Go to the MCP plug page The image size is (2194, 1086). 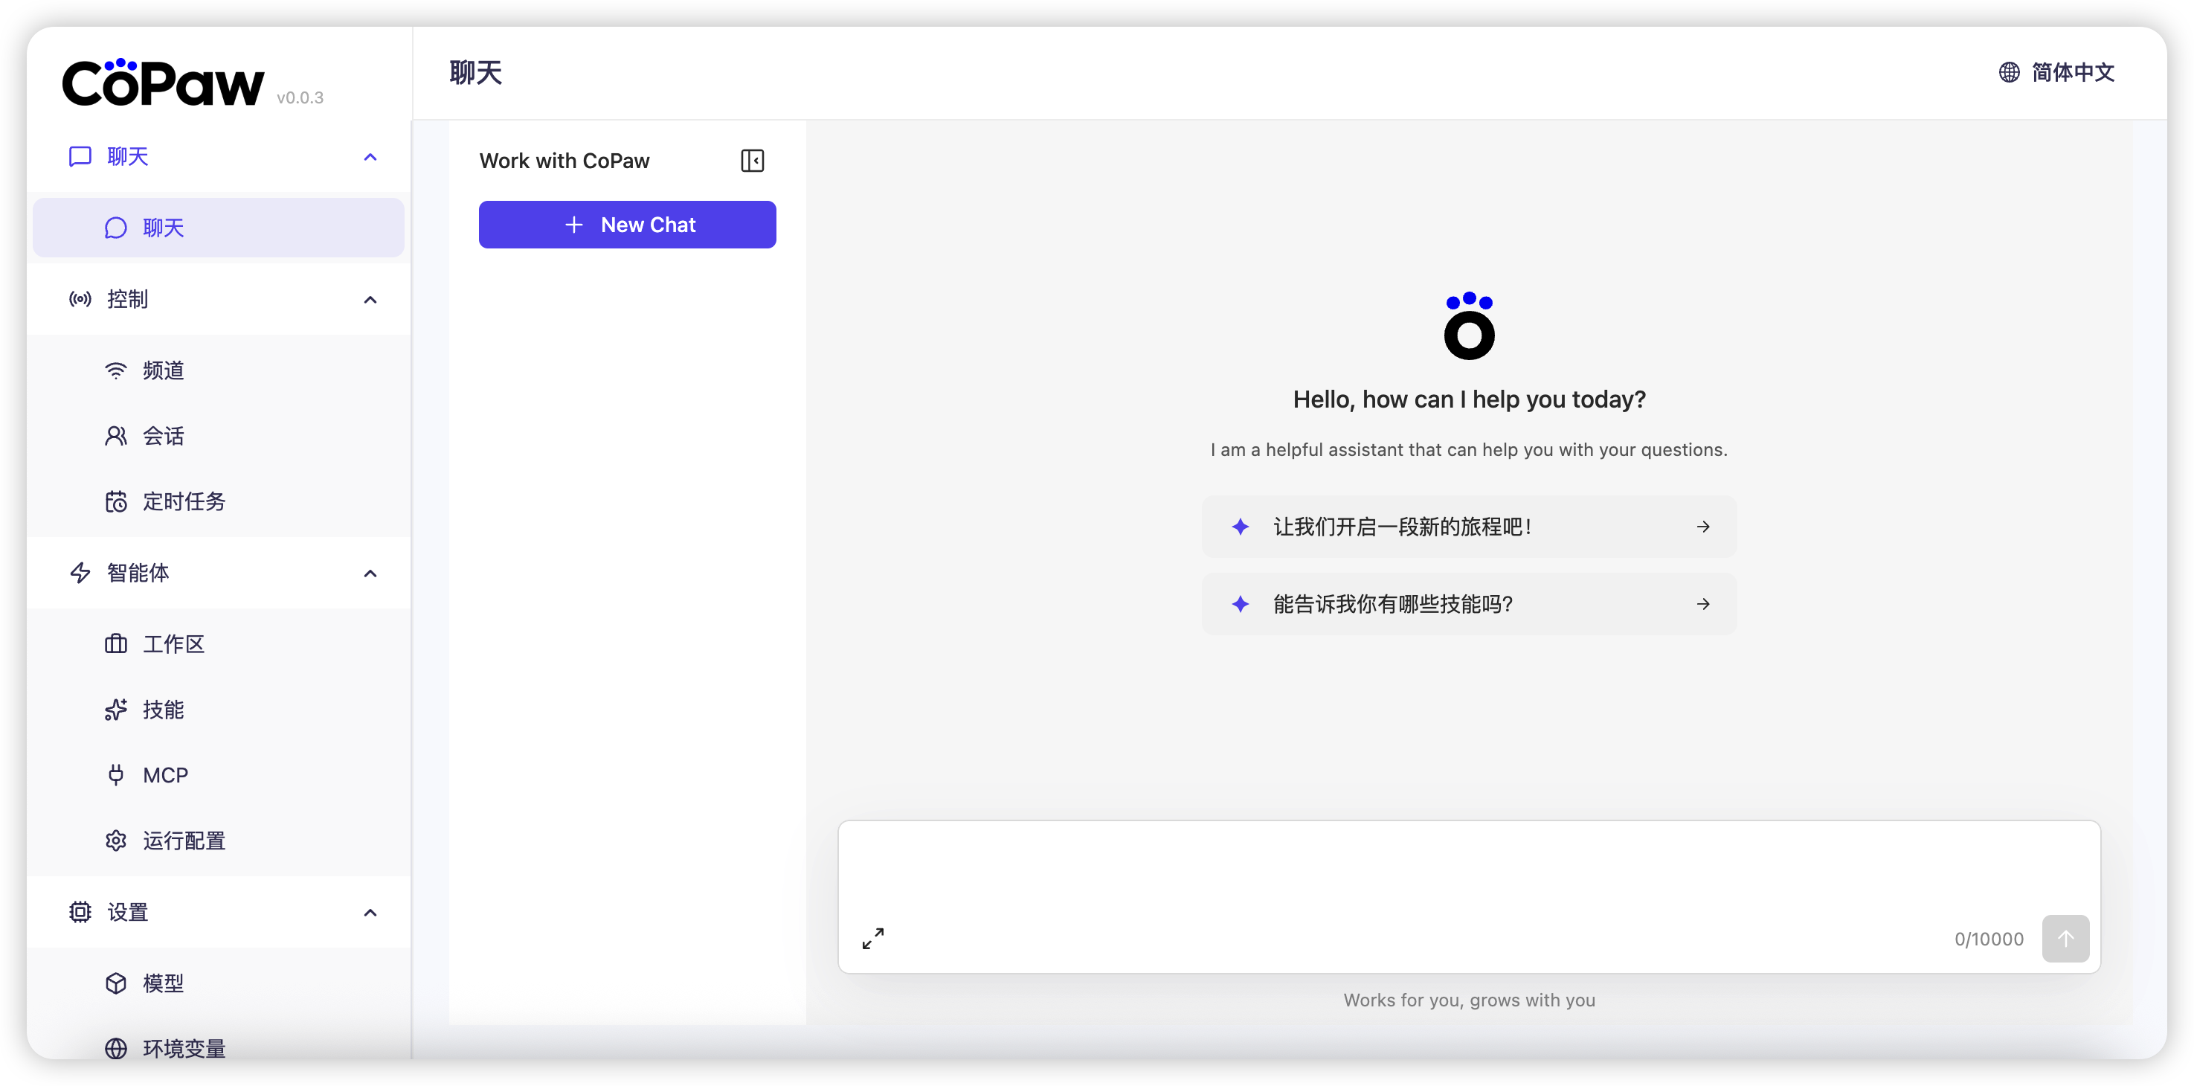coord(164,775)
